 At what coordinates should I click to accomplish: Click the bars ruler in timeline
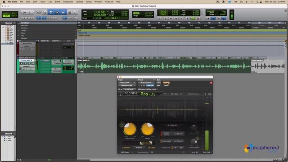click(x=181, y=23)
